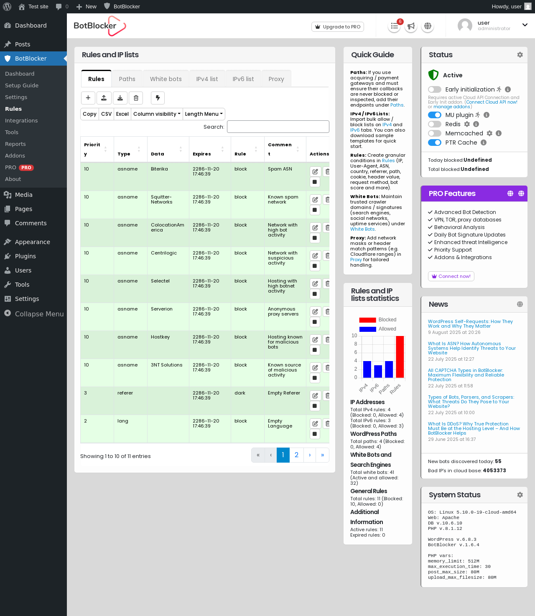Click the stop square icon for Empty Language rule
The width and height of the screenshot is (535, 616).
click(x=315, y=434)
